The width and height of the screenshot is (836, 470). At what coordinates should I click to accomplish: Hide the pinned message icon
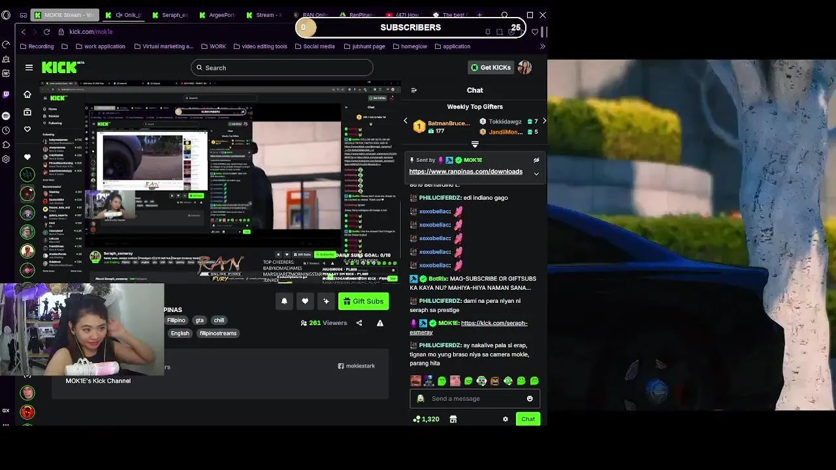(536, 160)
